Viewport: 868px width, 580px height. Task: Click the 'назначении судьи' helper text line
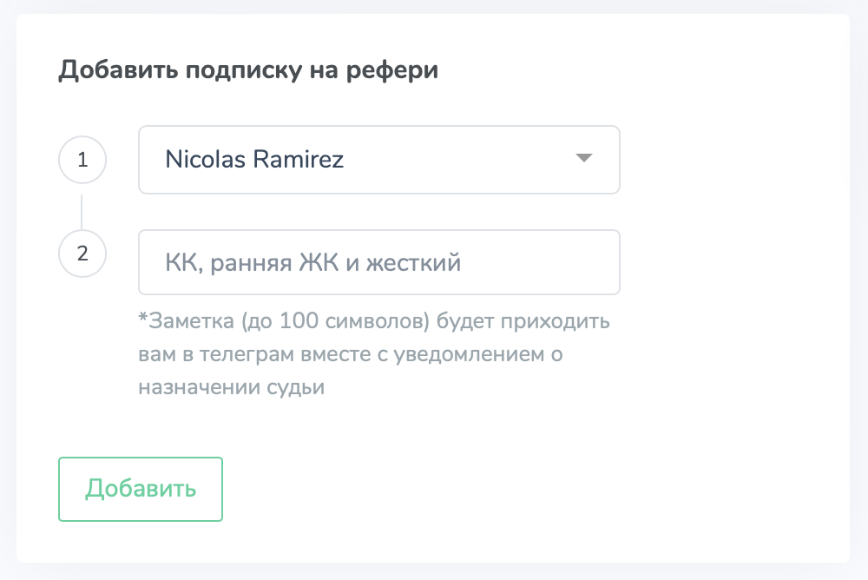232,386
